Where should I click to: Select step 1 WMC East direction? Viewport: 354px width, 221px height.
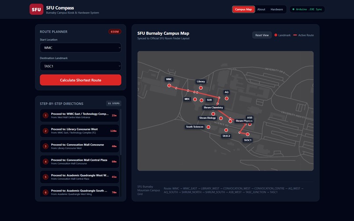pyautogui.click(x=79, y=116)
